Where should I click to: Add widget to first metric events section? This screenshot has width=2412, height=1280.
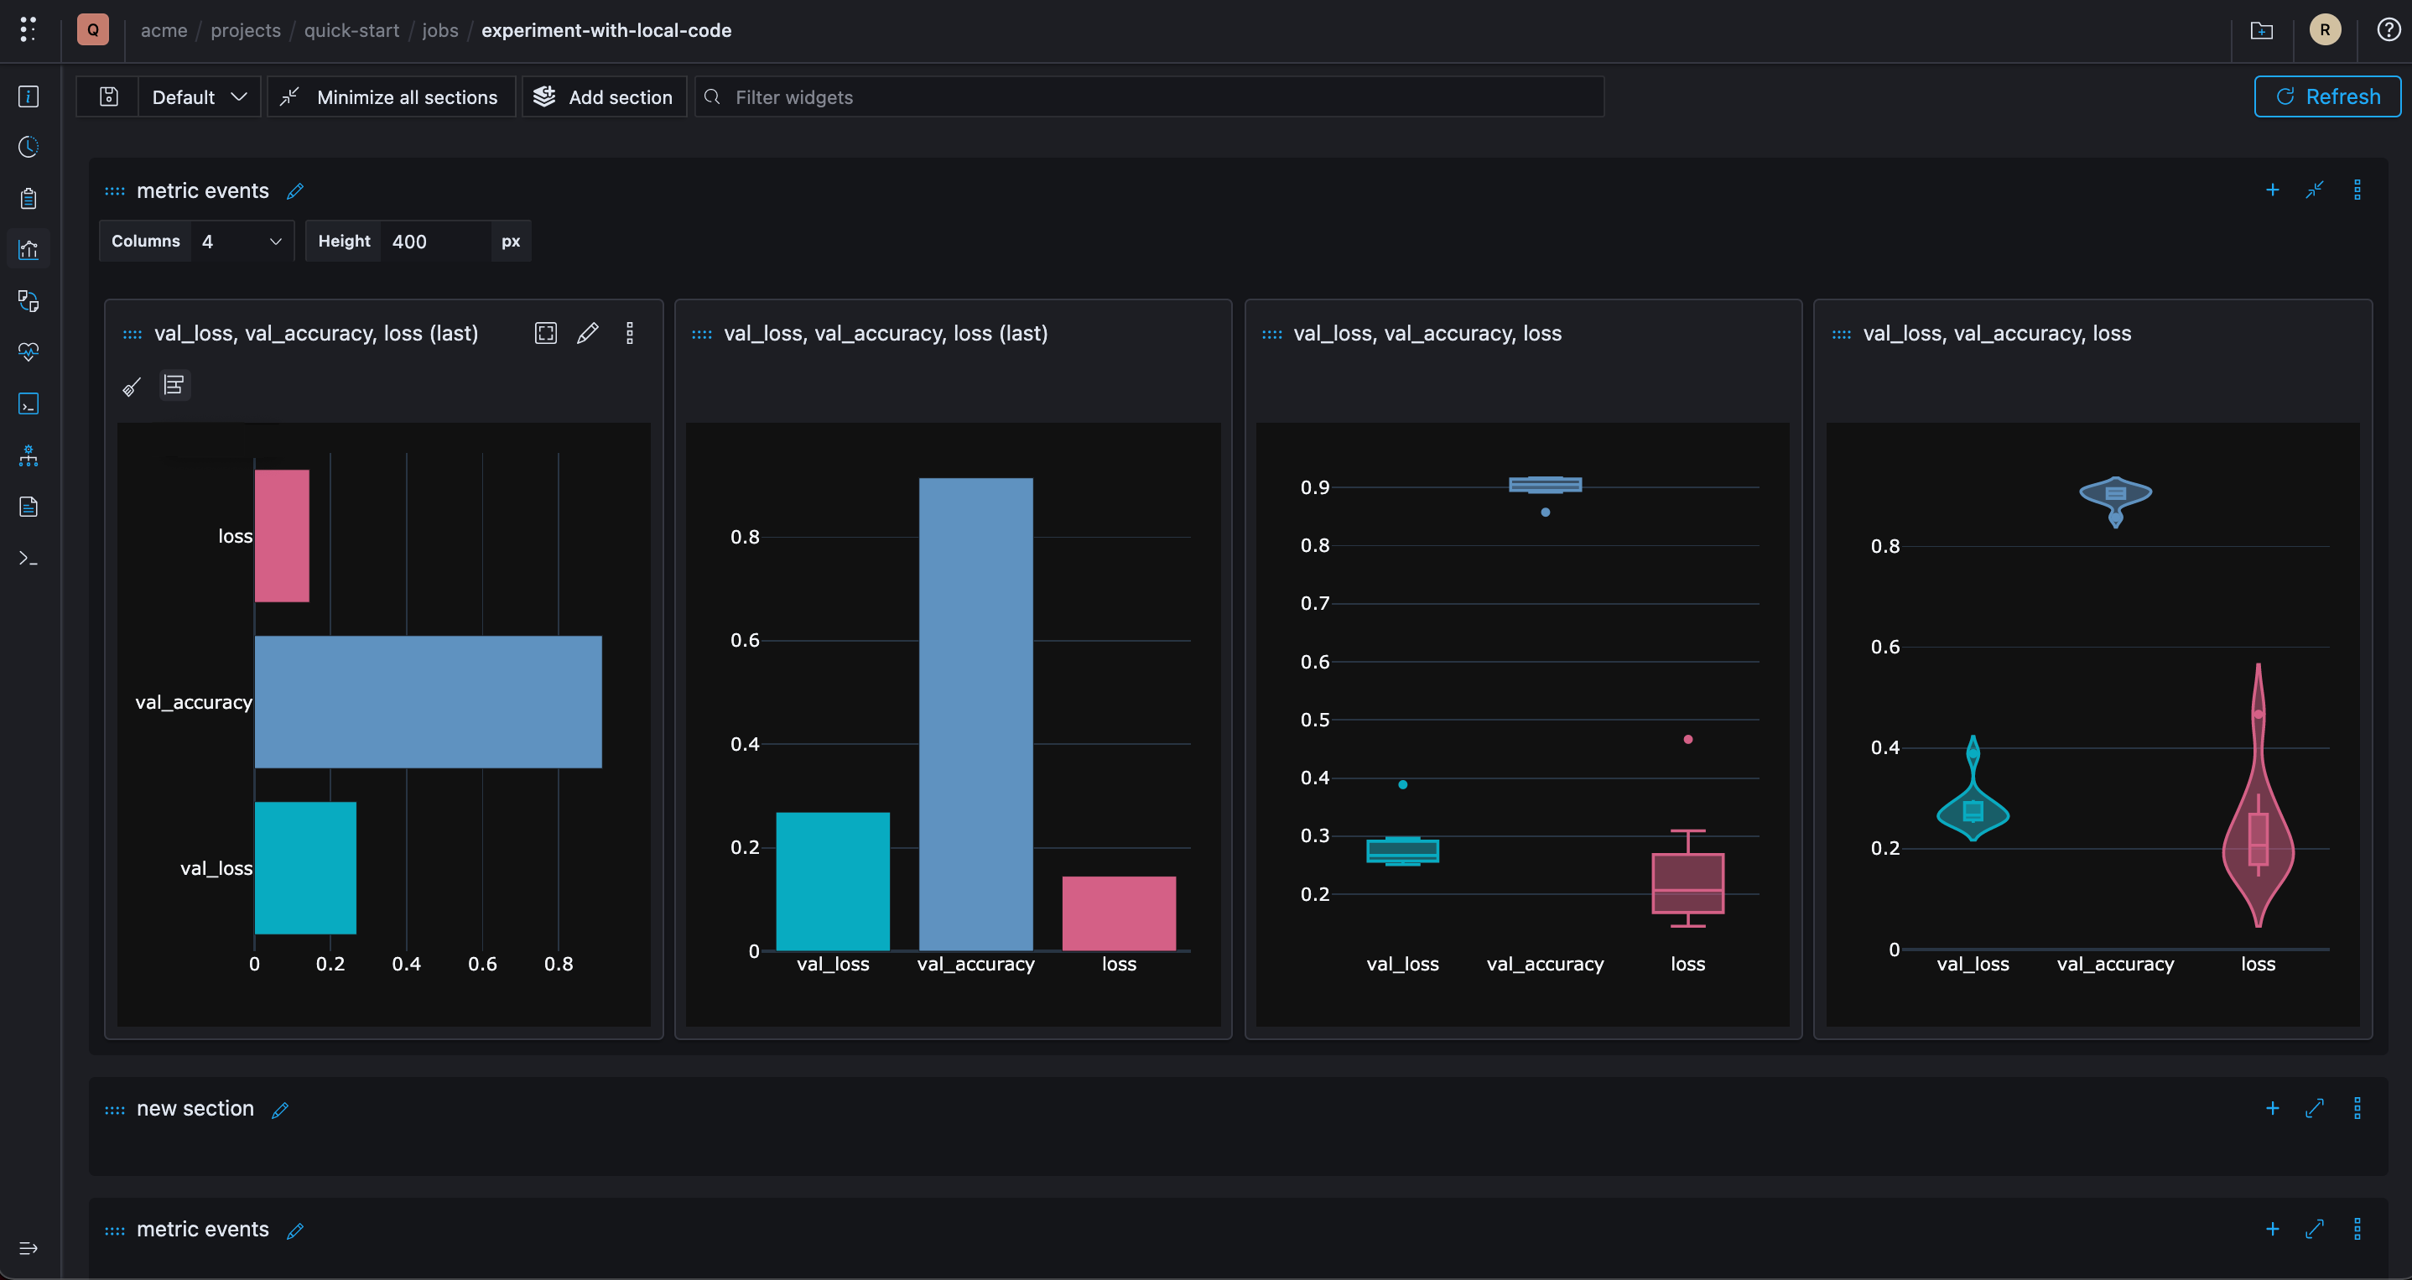2273,190
